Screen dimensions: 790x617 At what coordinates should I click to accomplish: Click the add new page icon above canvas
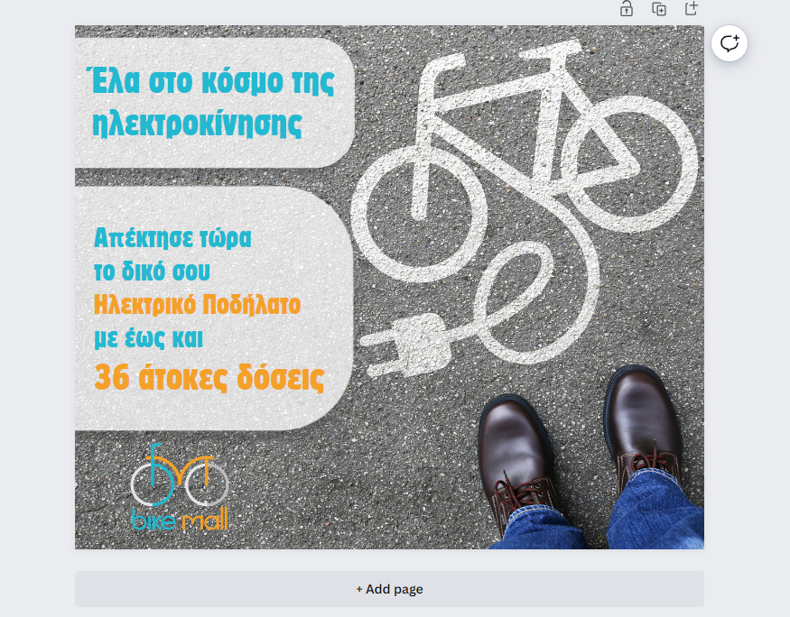pyautogui.click(x=692, y=9)
